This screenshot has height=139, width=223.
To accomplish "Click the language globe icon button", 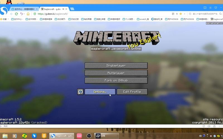I will click(x=81, y=92).
